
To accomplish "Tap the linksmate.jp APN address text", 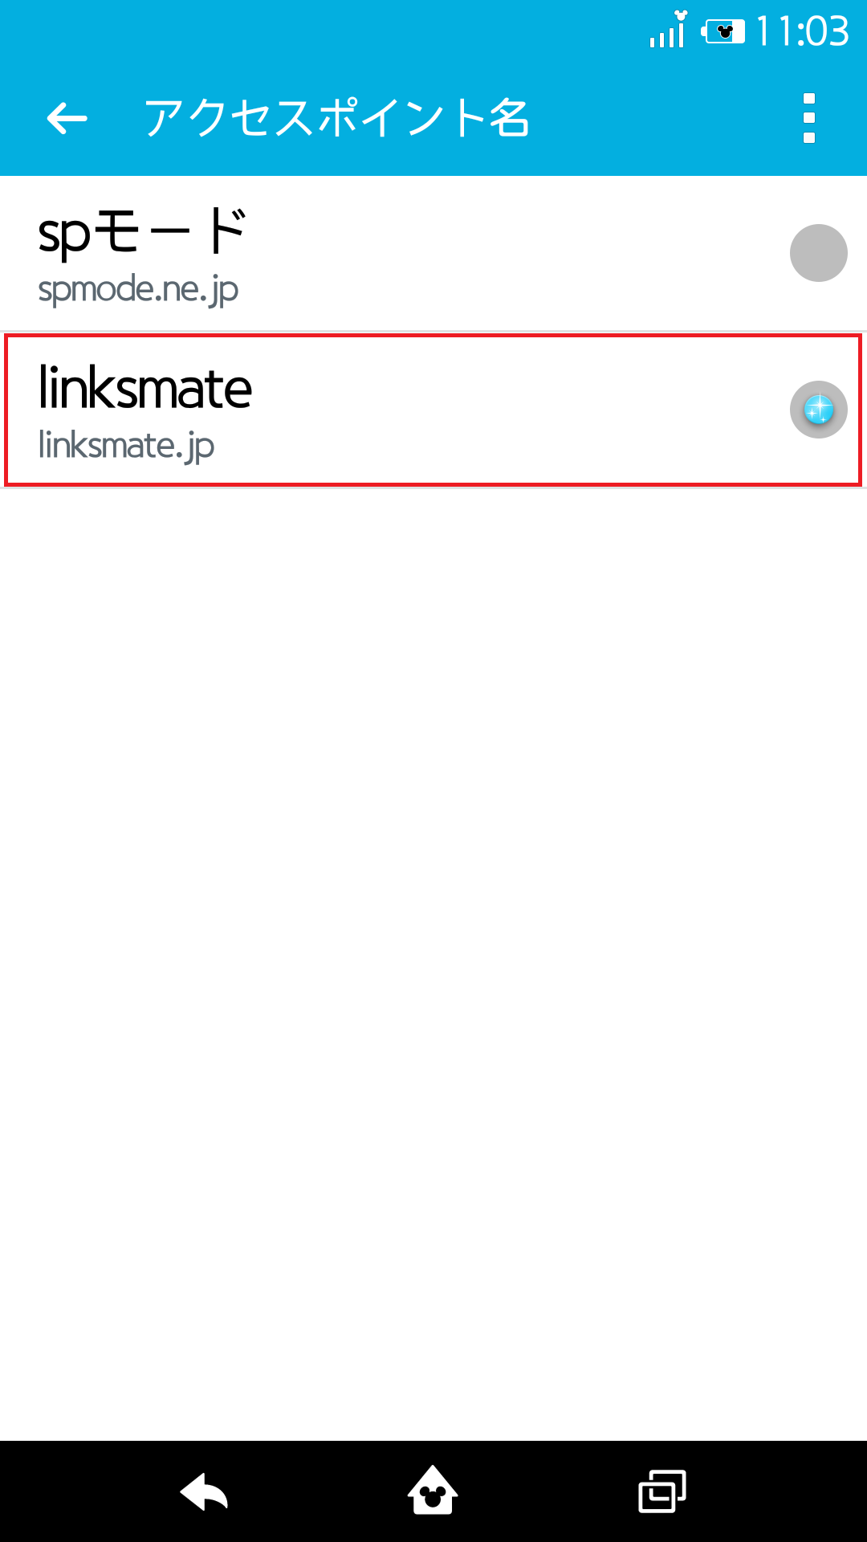I will coord(126,446).
